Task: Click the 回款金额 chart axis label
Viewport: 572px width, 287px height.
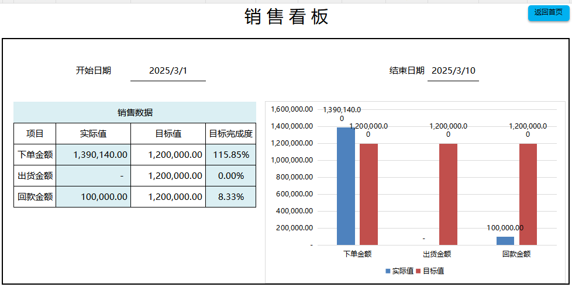Action: [x=516, y=254]
